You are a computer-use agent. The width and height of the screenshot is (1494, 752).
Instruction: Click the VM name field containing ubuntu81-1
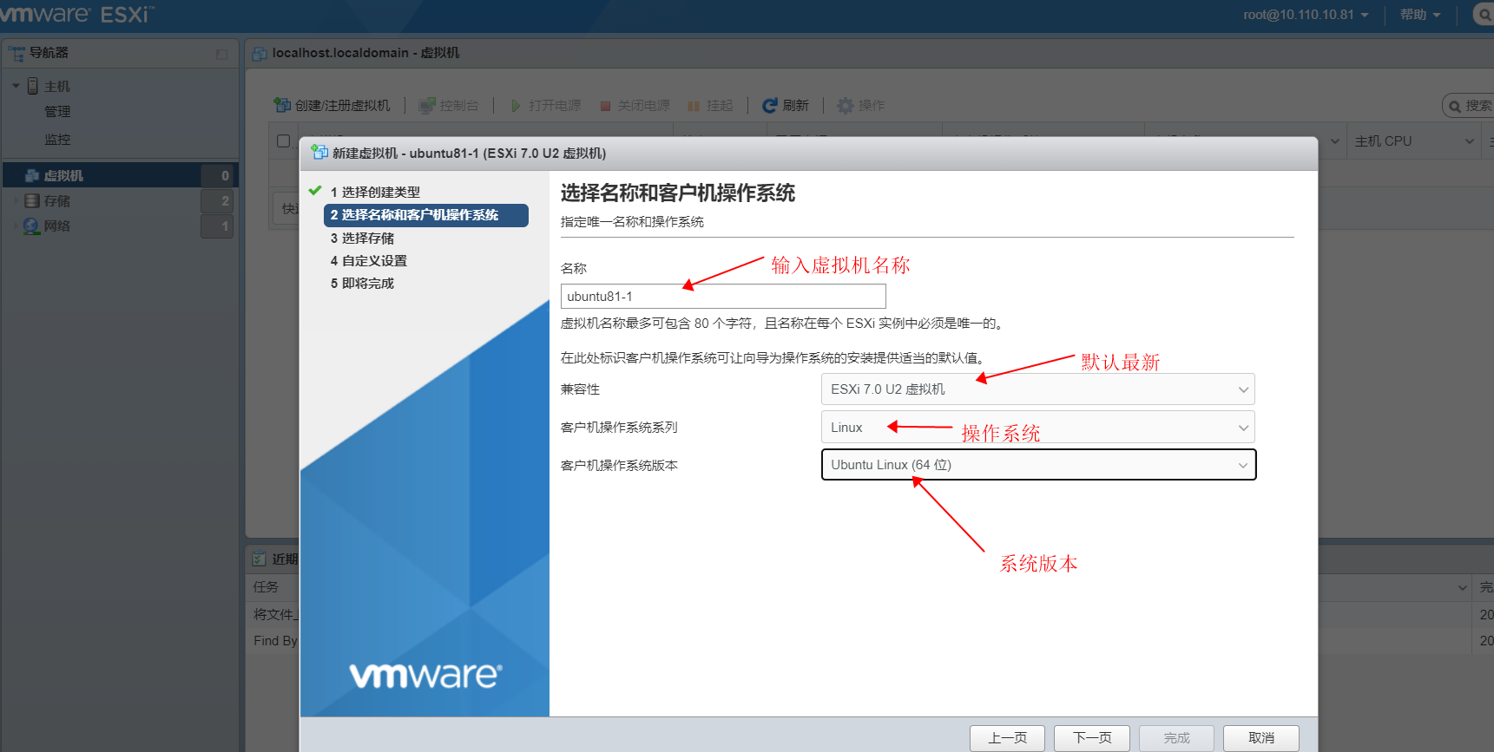pos(723,297)
